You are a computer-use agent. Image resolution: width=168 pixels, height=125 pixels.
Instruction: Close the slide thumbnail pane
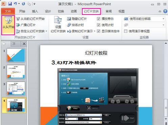point(24,44)
